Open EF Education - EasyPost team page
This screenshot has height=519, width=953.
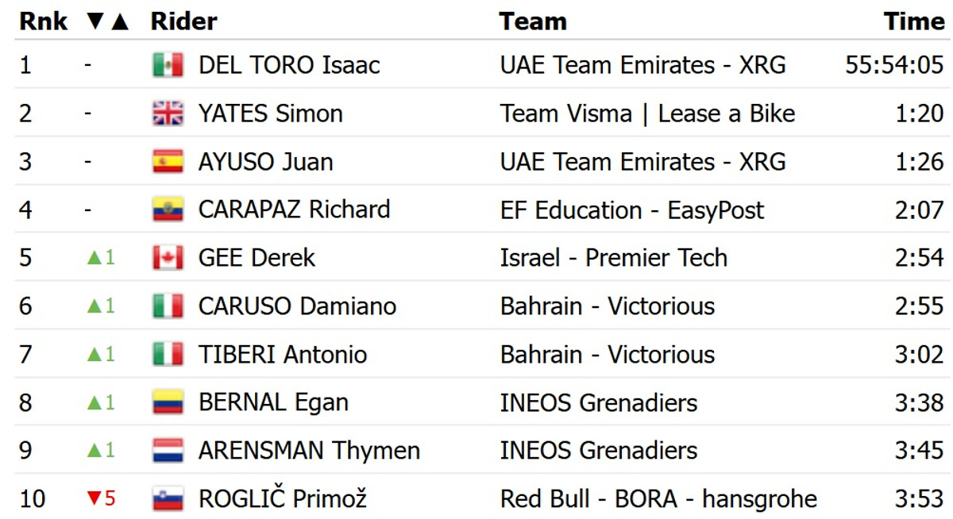coord(631,210)
